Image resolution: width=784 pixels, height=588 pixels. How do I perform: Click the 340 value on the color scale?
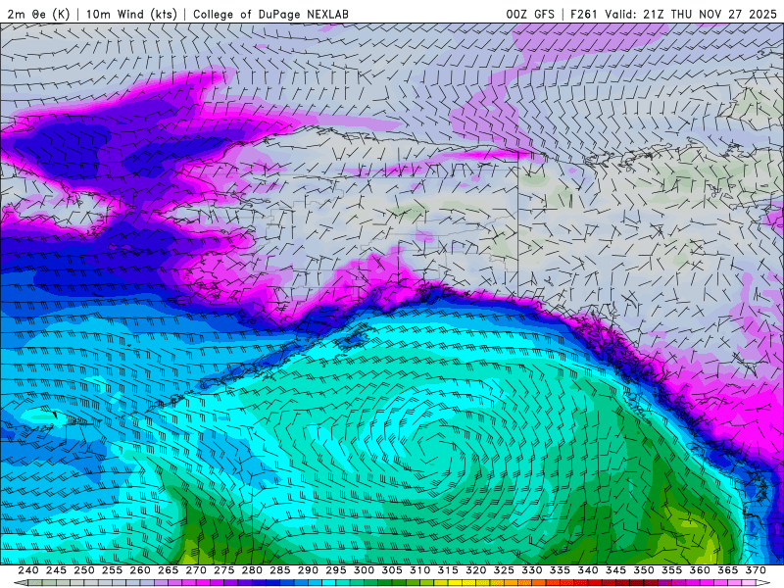pos(588,570)
